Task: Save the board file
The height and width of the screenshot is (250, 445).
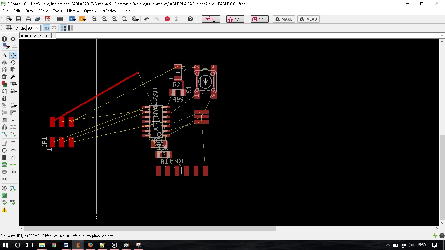Action: 18,19
